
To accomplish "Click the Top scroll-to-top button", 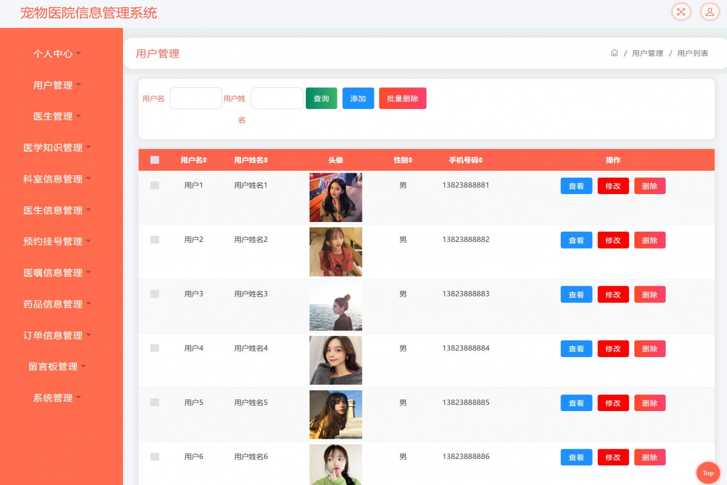I will pyautogui.click(x=708, y=473).
